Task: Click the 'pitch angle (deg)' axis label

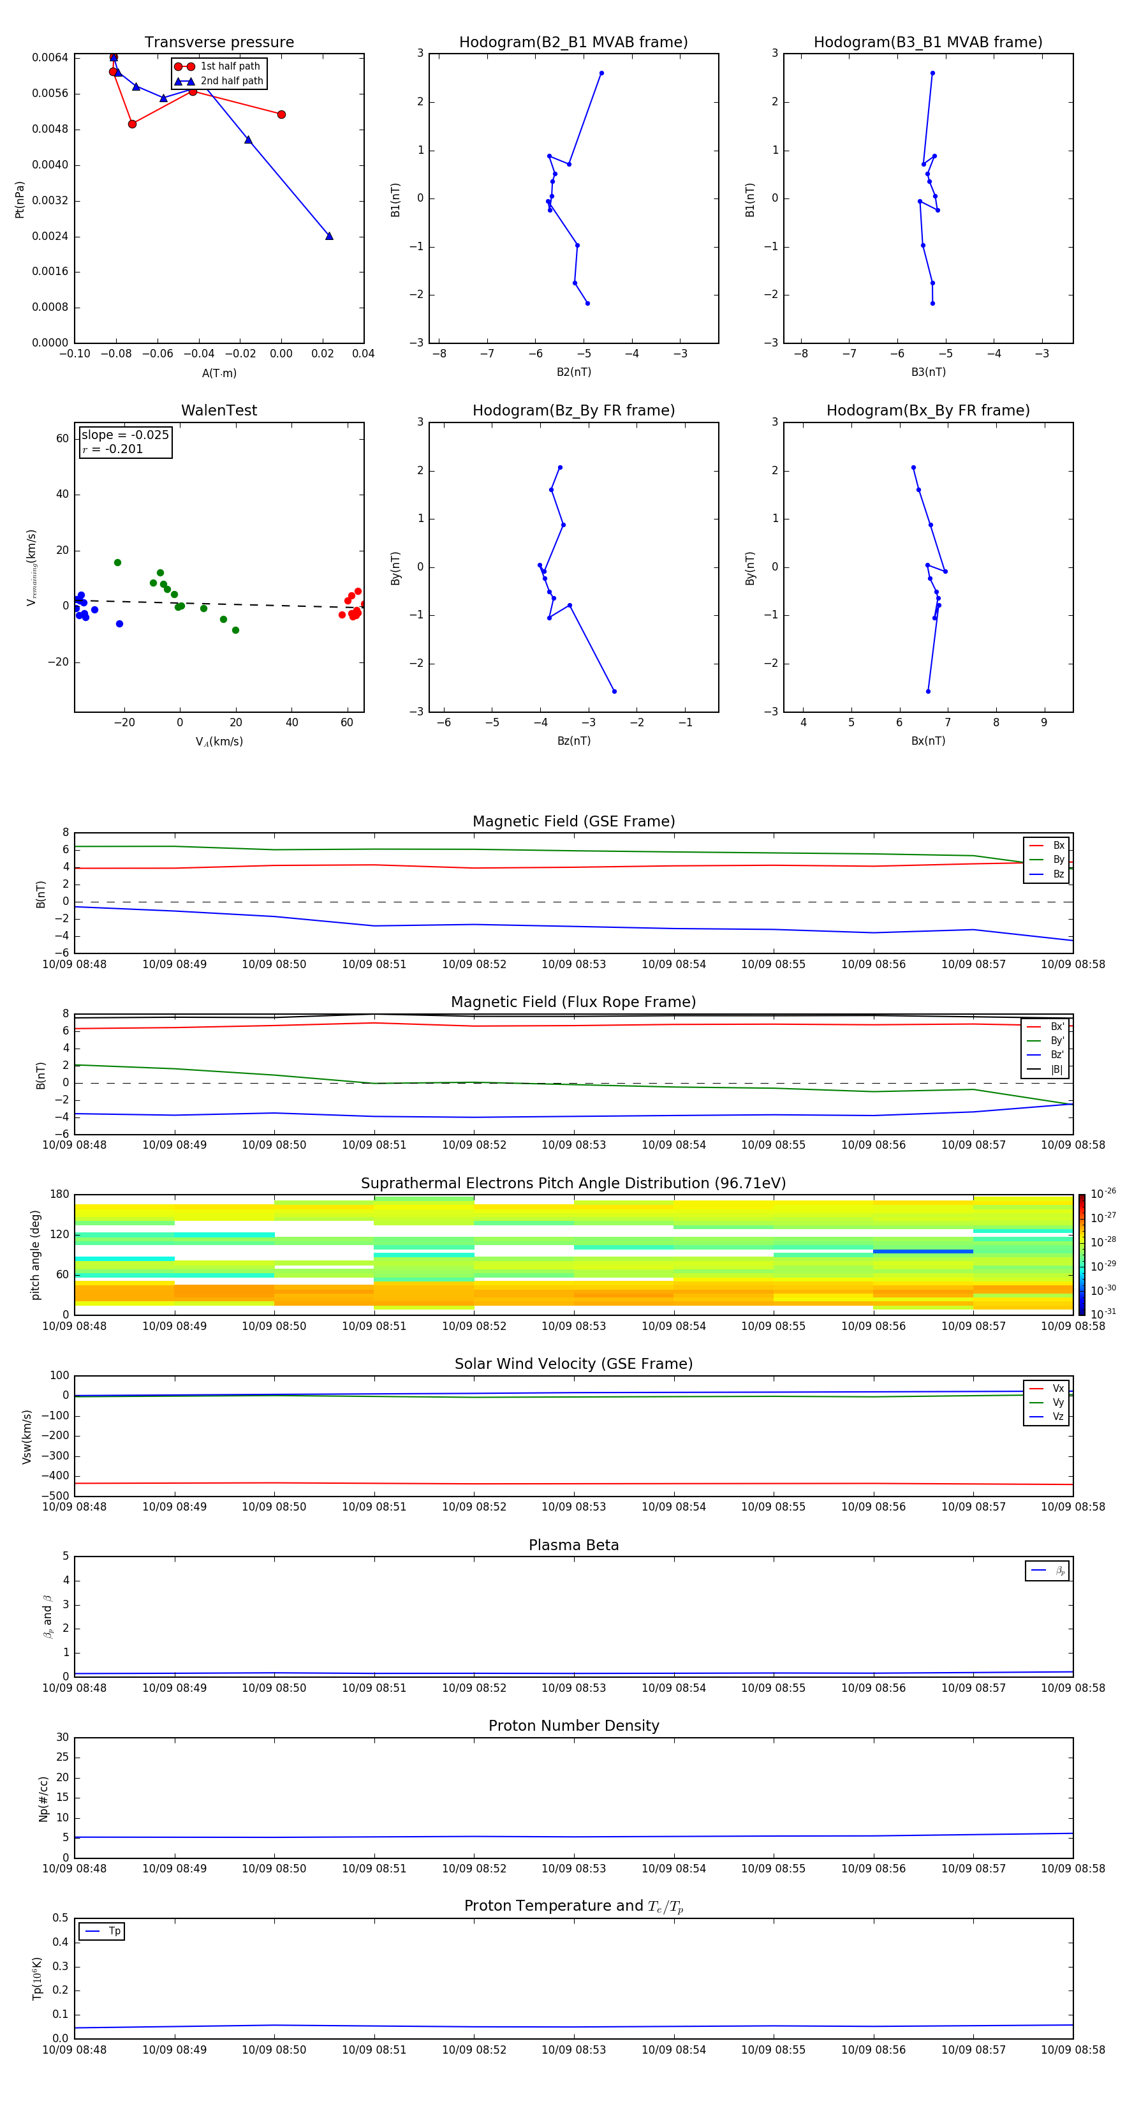Action: (x=35, y=1255)
